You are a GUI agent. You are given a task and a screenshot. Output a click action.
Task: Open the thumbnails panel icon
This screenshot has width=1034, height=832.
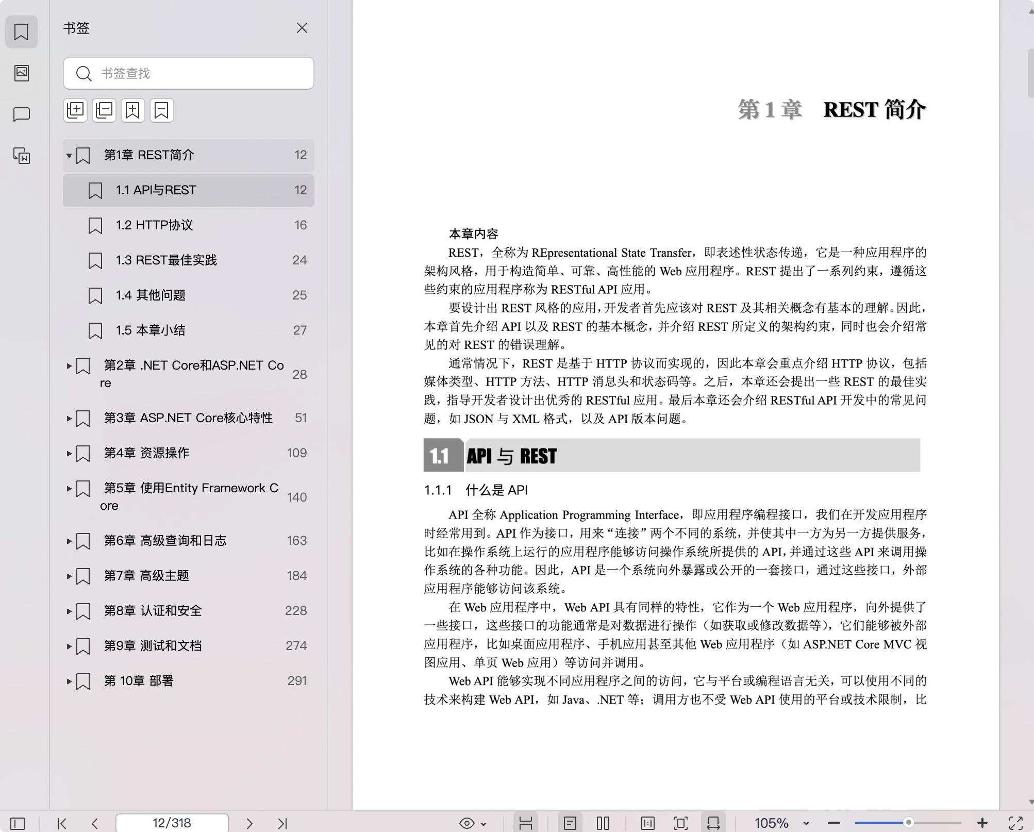pos(21,73)
